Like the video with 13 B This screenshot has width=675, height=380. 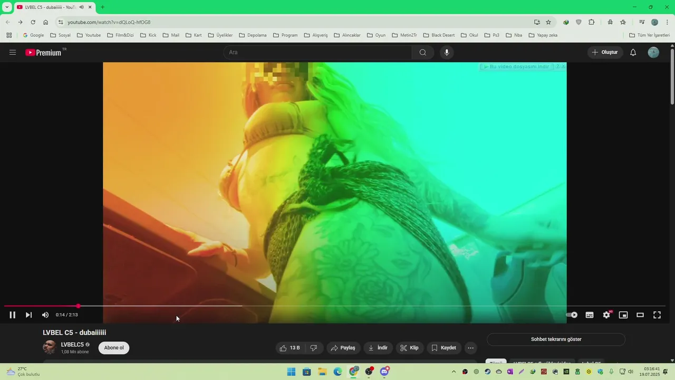(290, 348)
